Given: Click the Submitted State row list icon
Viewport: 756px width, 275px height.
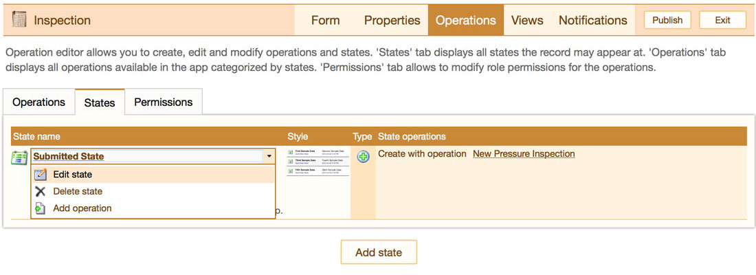Looking at the screenshot, I should coord(19,157).
